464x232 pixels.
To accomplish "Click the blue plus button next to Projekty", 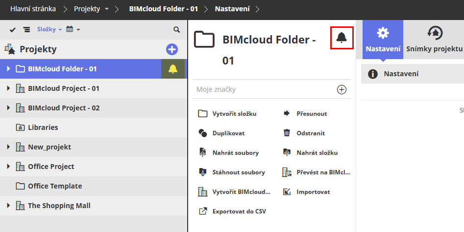I will [x=172, y=49].
